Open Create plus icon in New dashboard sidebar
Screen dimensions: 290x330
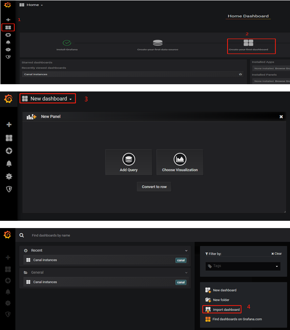(9, 125)
